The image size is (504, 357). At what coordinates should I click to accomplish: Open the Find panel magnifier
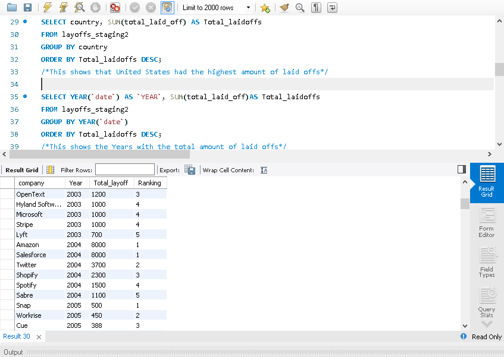[x=299, y=8]
